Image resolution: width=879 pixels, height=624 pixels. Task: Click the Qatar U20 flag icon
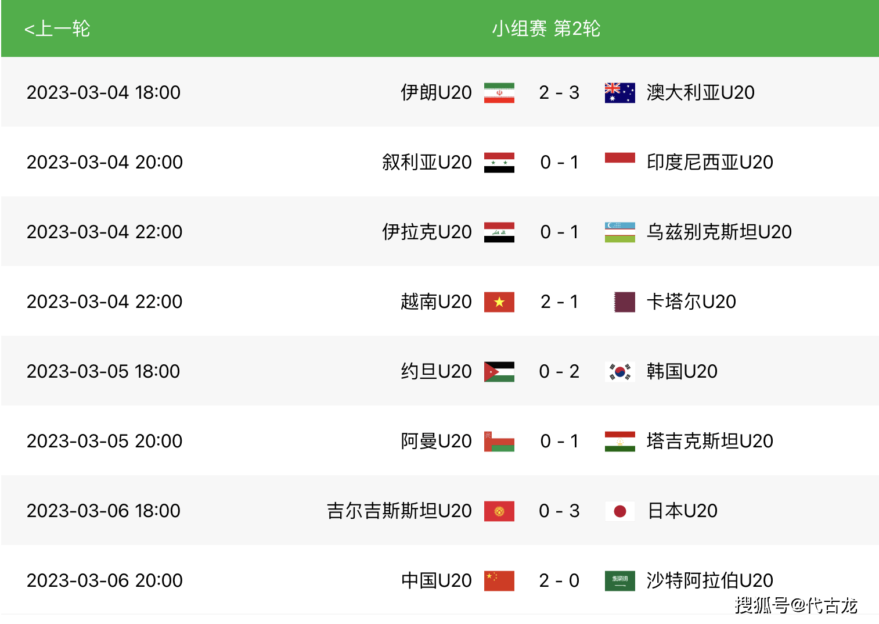[624, 302]
